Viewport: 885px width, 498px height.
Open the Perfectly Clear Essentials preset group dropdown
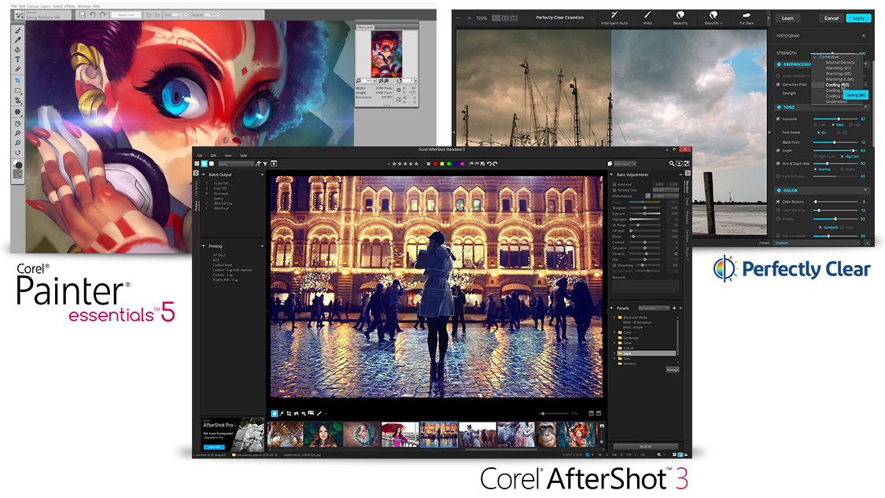click(x=593, y=18)
